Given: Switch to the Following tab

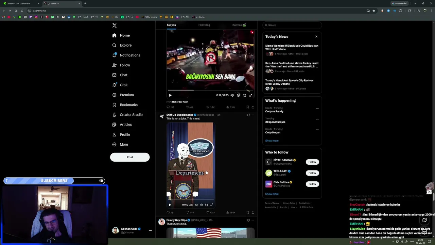Looking at the screenshot, I should tap(204, 25).
